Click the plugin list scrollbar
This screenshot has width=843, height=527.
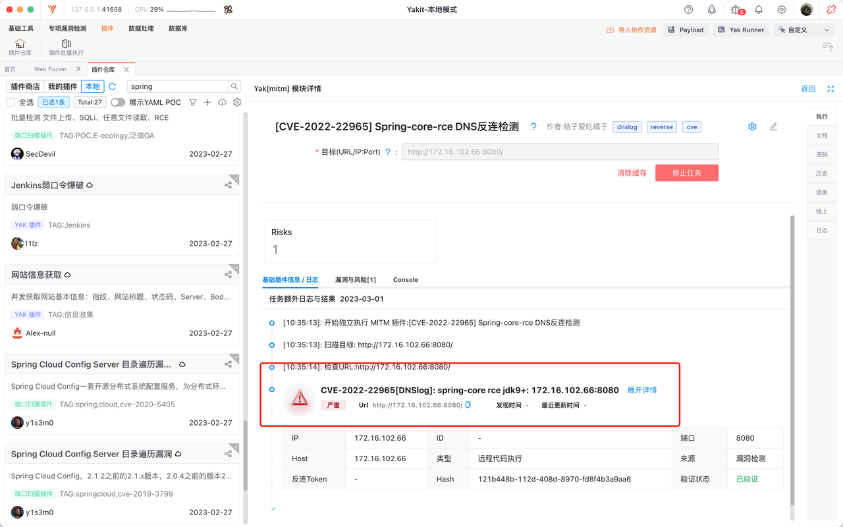246,456
